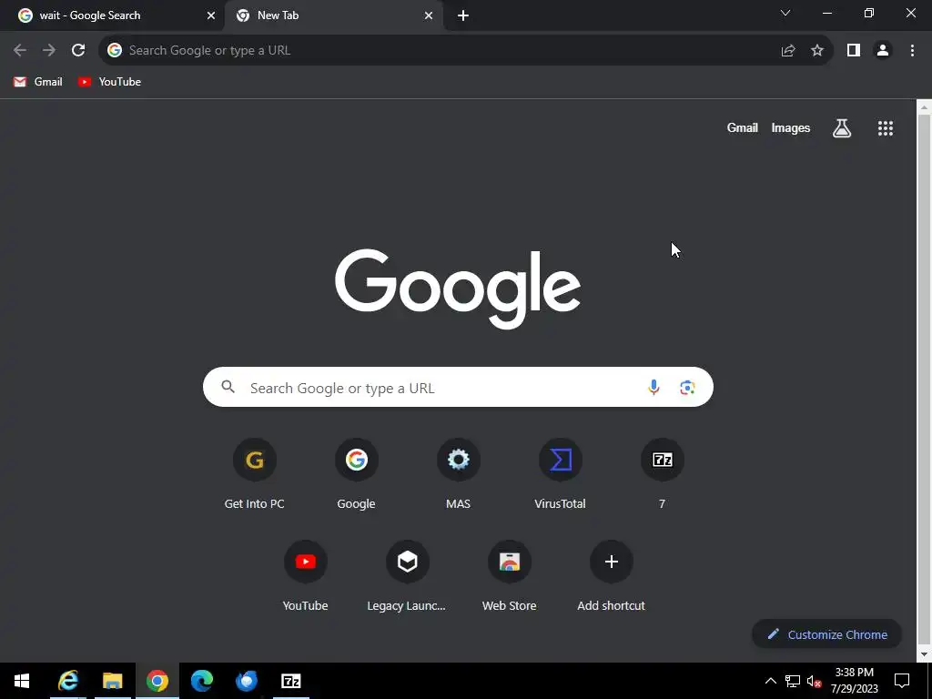Open the Google apps grid

886,127
